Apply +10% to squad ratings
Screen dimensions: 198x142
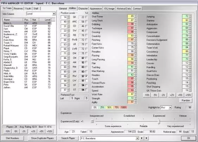coord(49,131)
